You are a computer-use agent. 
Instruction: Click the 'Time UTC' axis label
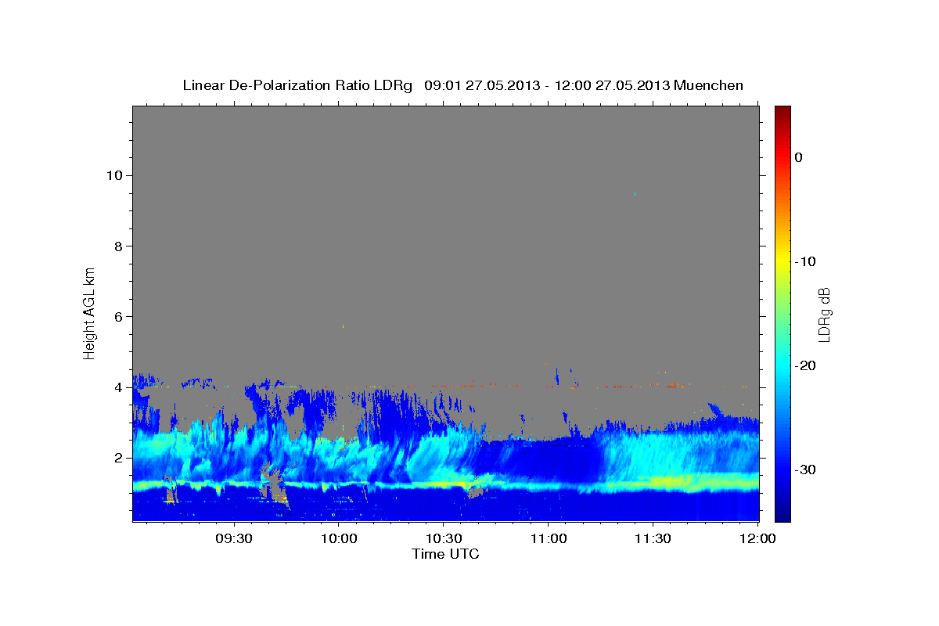[445, 554]
